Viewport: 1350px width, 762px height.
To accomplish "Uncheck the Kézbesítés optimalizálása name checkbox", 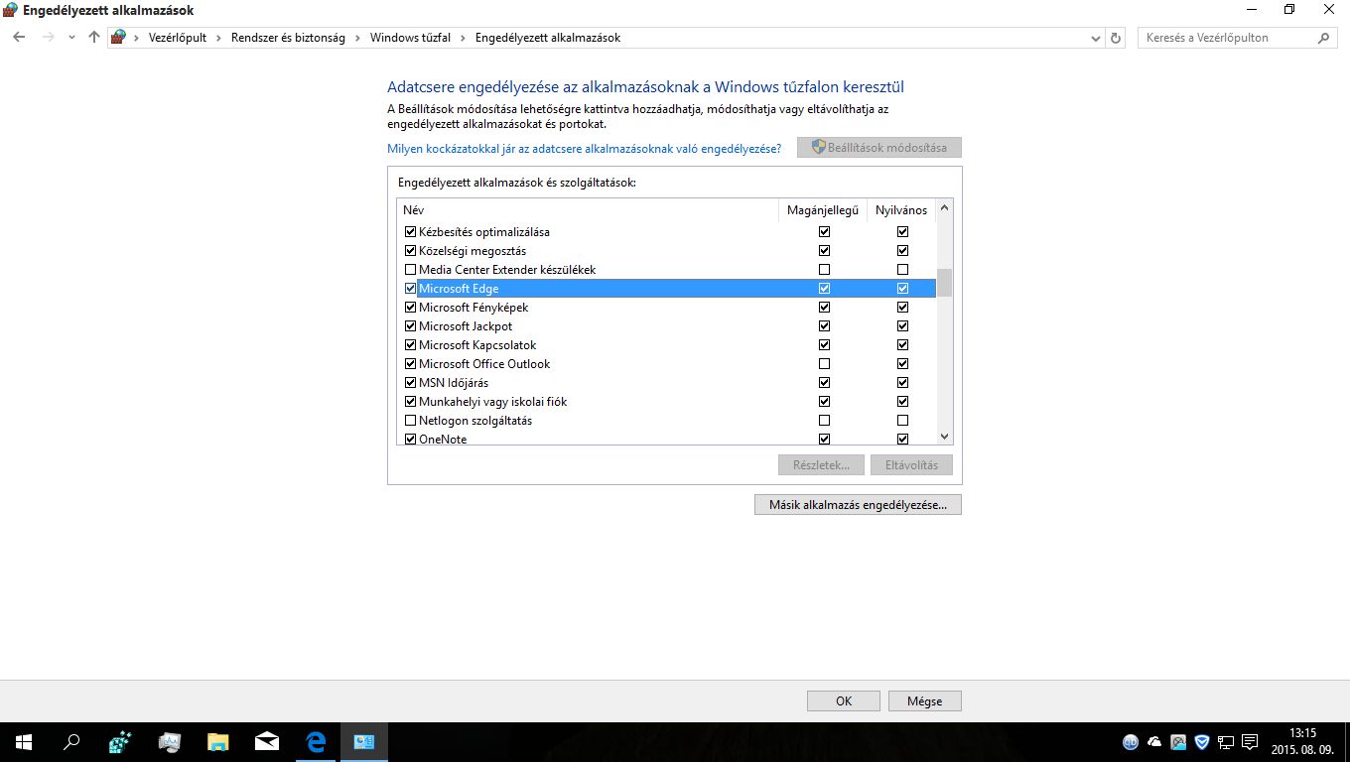I will (x=411, y=232).
